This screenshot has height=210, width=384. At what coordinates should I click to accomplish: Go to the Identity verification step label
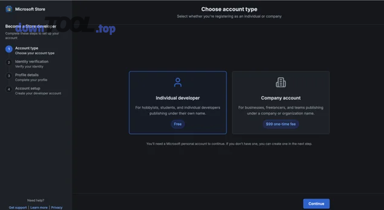point(32,61)
